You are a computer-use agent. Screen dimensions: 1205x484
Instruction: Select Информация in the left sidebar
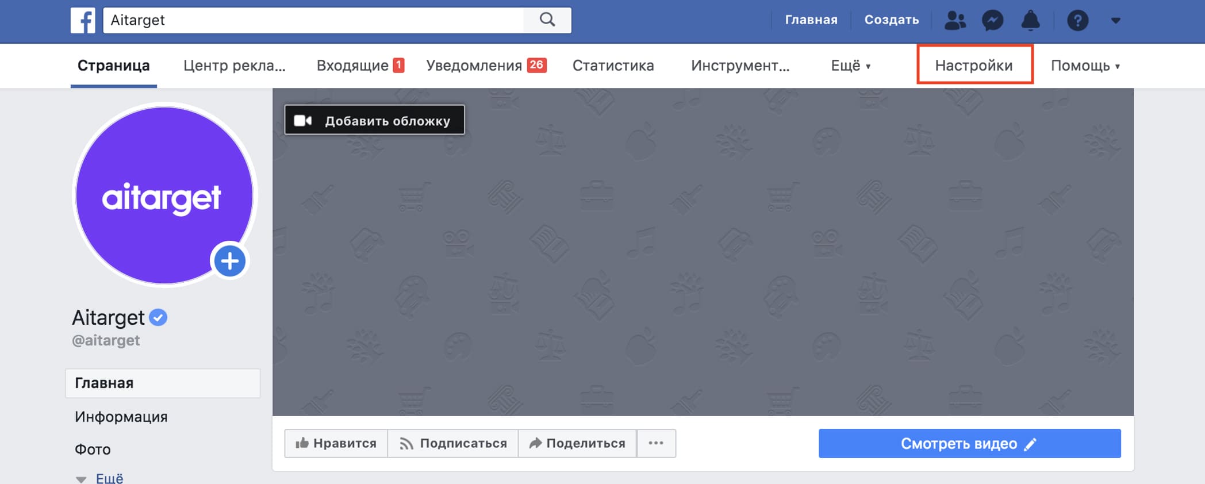pos(121,417)
